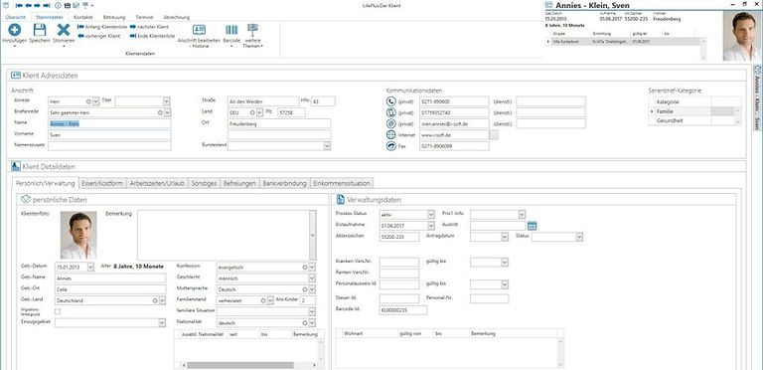This screenshot has width=763, height=370.
Task: Open the Titel dropdown
Action: [167, 101]
